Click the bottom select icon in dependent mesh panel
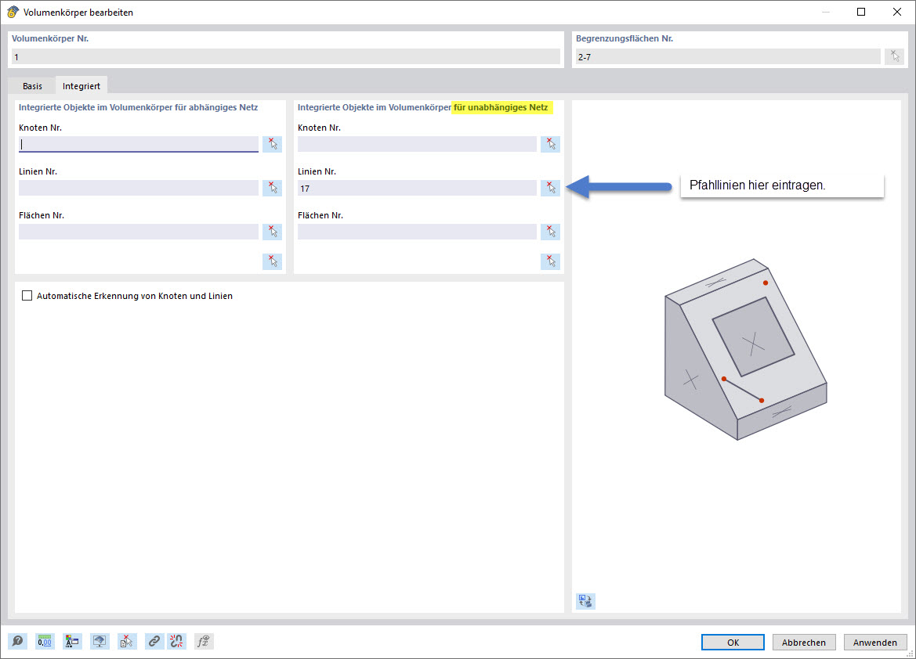Image resolution: width=916 pixels, height=659 pixels. pos(272,261)
